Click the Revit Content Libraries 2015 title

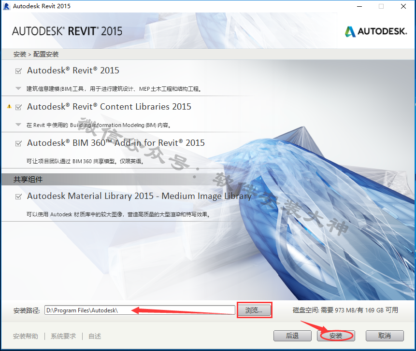(109, 107)
